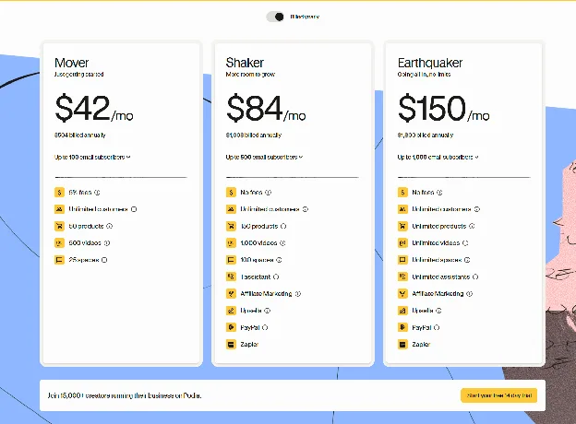Expand Mover email subscribers dropdown

click(92, 157)
